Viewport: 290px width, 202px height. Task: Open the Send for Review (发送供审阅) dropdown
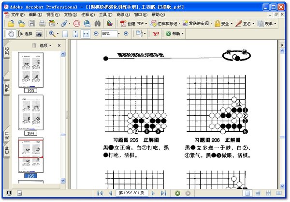pos(197,24)
